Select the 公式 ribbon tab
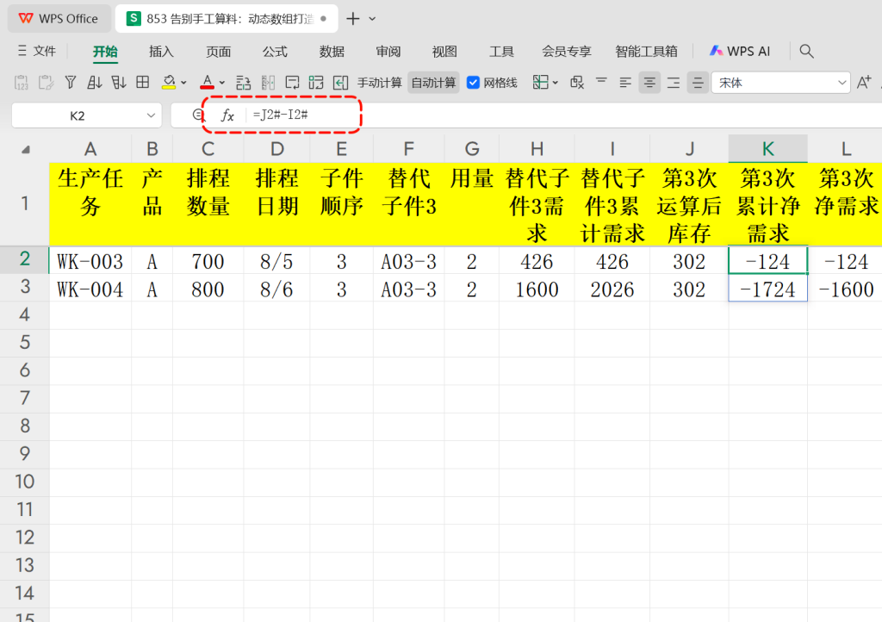882x622 pixels. pyautogui.click(x=275, y=52)
